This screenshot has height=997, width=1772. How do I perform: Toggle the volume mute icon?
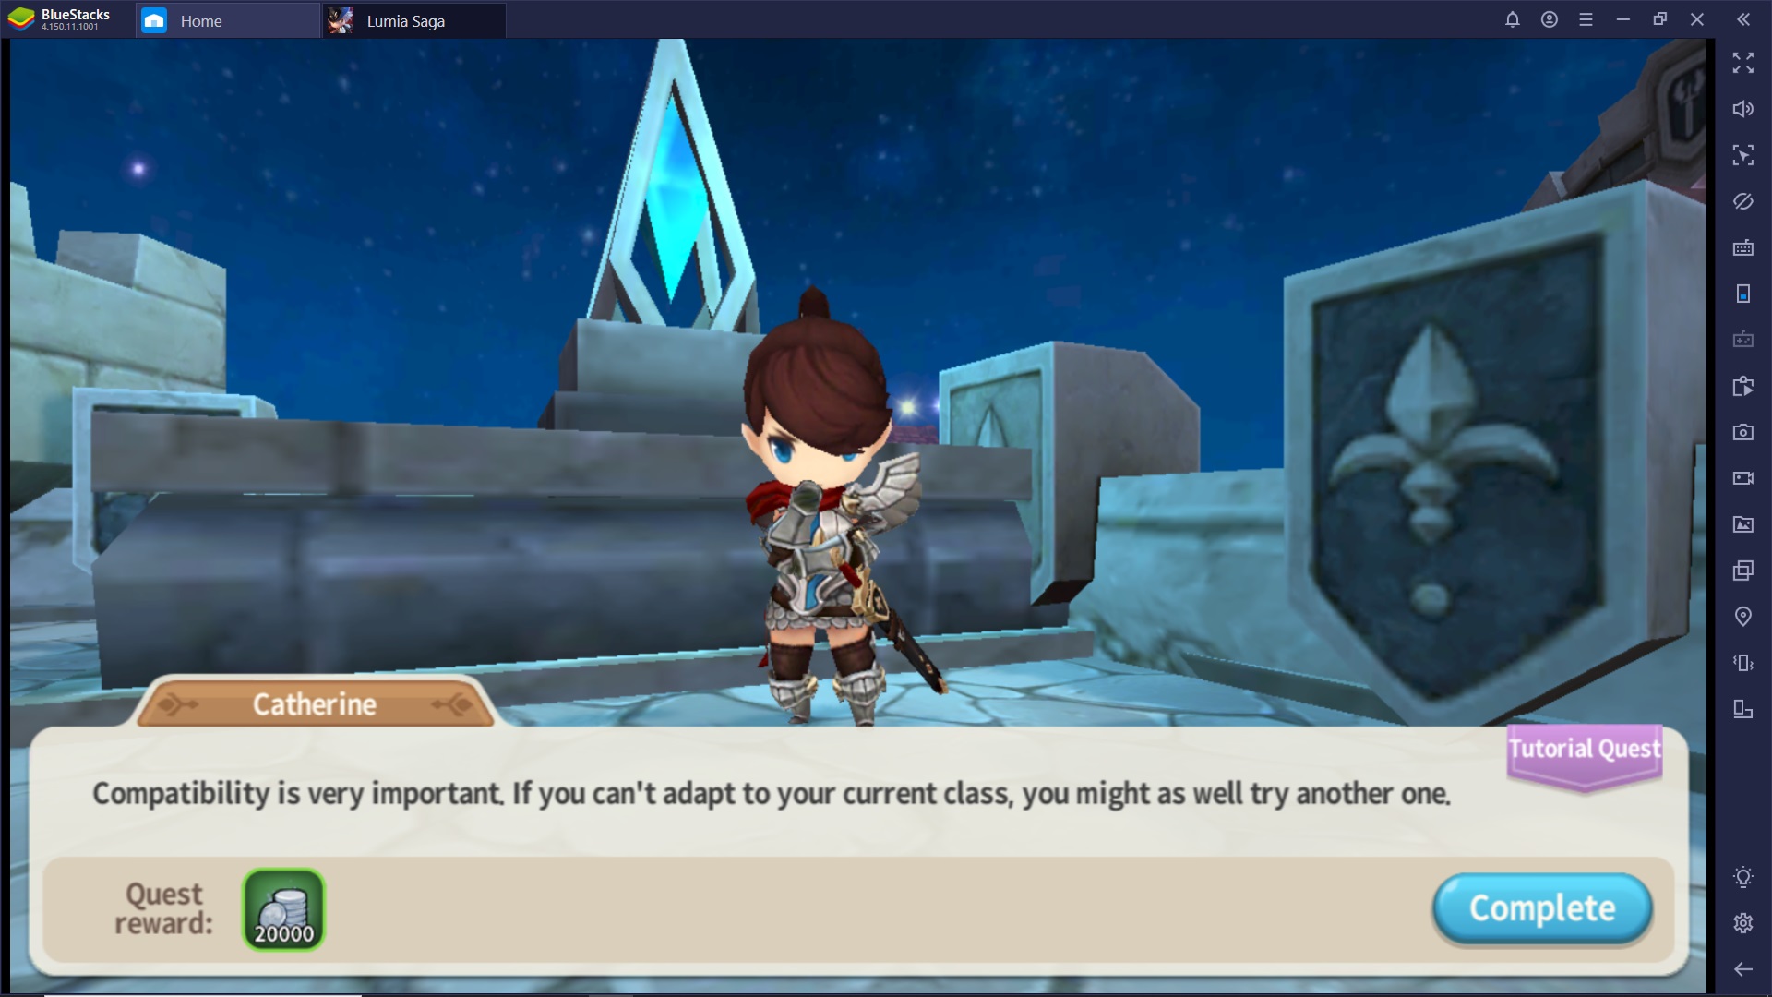coord(1742,108)
